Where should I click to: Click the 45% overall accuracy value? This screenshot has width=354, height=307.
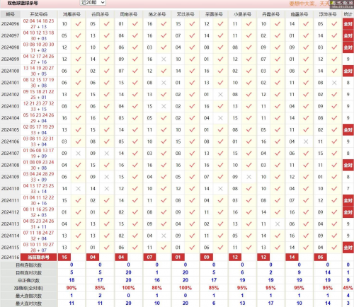pyautogui.click(x=348, y=288)
